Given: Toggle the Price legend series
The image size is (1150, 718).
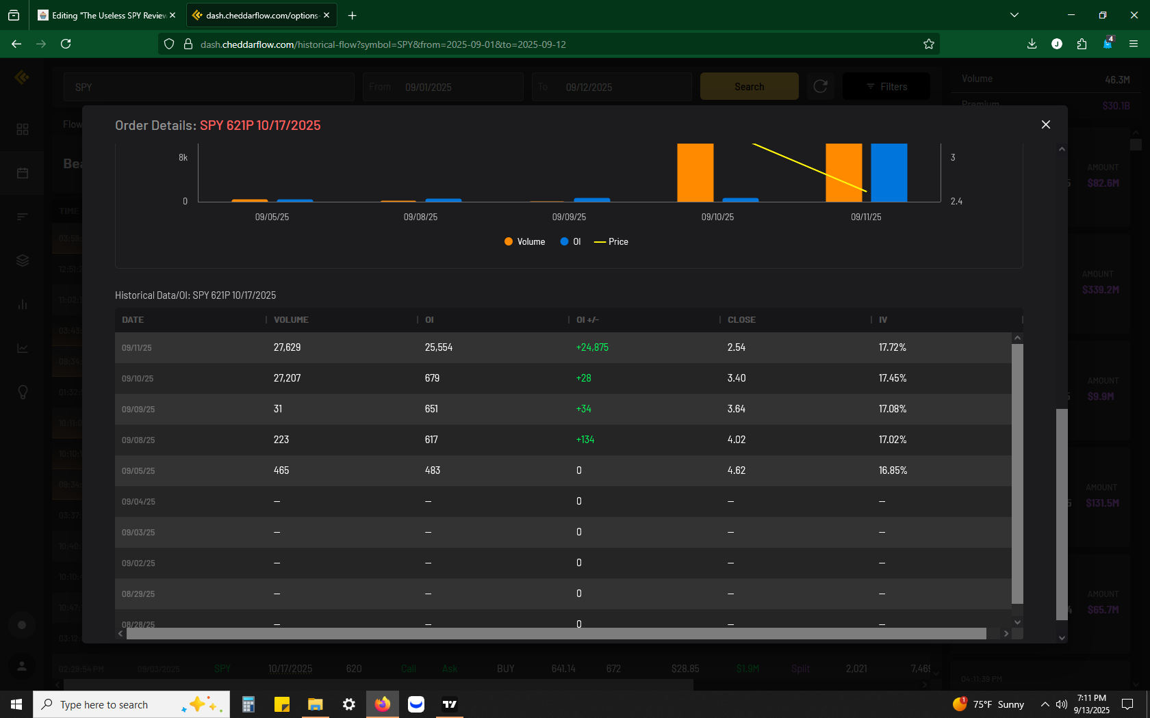Looking at the screenshot, I should click(x=611, y=242).
